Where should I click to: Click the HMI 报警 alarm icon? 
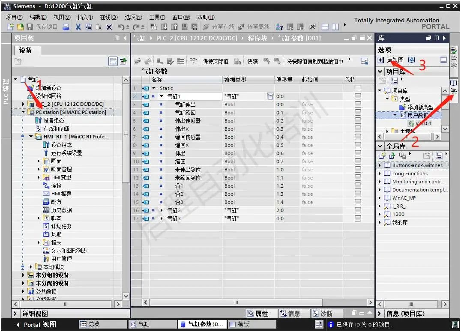pos(46,194)
